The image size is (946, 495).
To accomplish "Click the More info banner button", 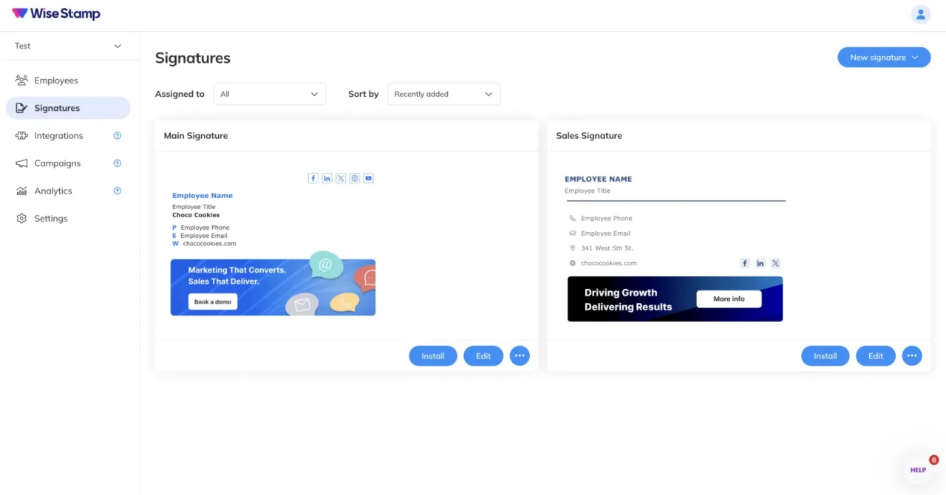I will click(x=729, y=299).
